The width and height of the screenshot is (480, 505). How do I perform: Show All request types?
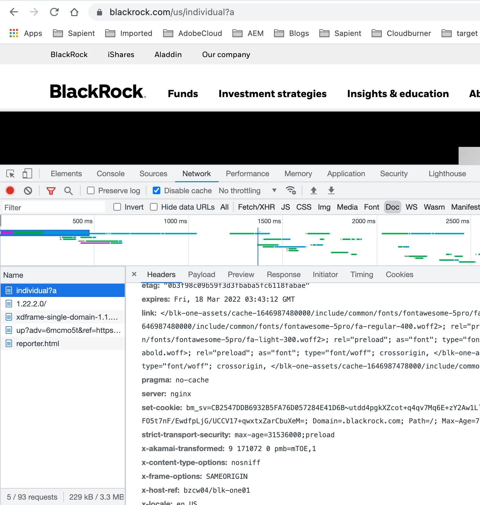[x=225, y=207]
